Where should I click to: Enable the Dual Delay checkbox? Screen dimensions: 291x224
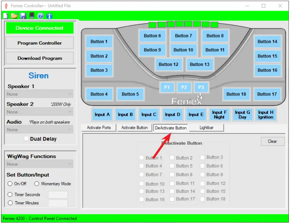coord(26,138)
